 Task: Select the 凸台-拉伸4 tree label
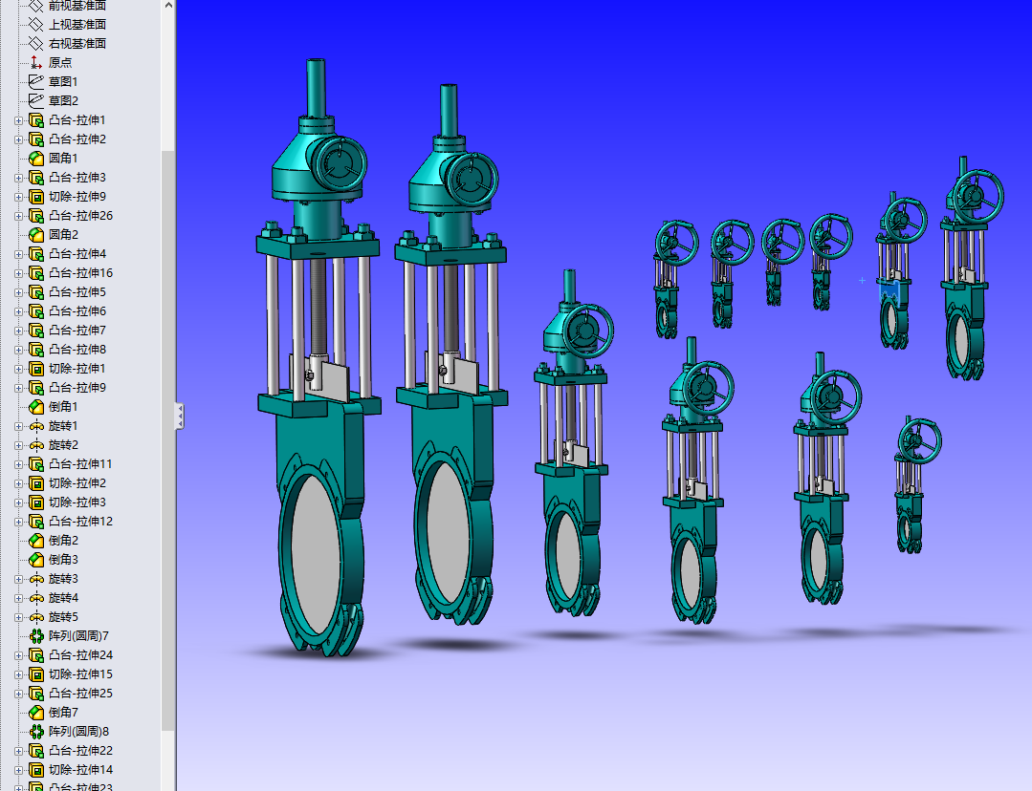click(77, 254)
